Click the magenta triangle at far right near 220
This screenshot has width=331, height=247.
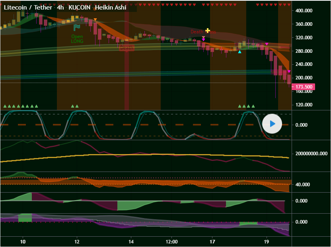[289, 72]
